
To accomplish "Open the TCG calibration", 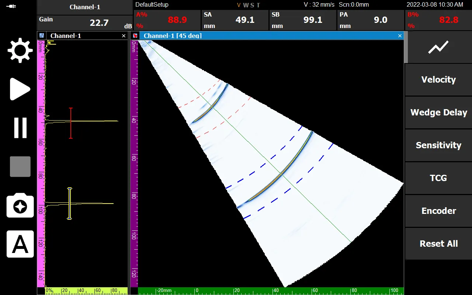I will pos(438,178).
